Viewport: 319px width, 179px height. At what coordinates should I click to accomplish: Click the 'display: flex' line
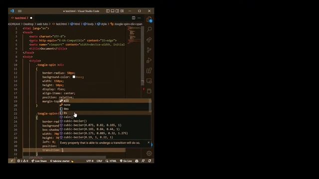click(54, 89)
